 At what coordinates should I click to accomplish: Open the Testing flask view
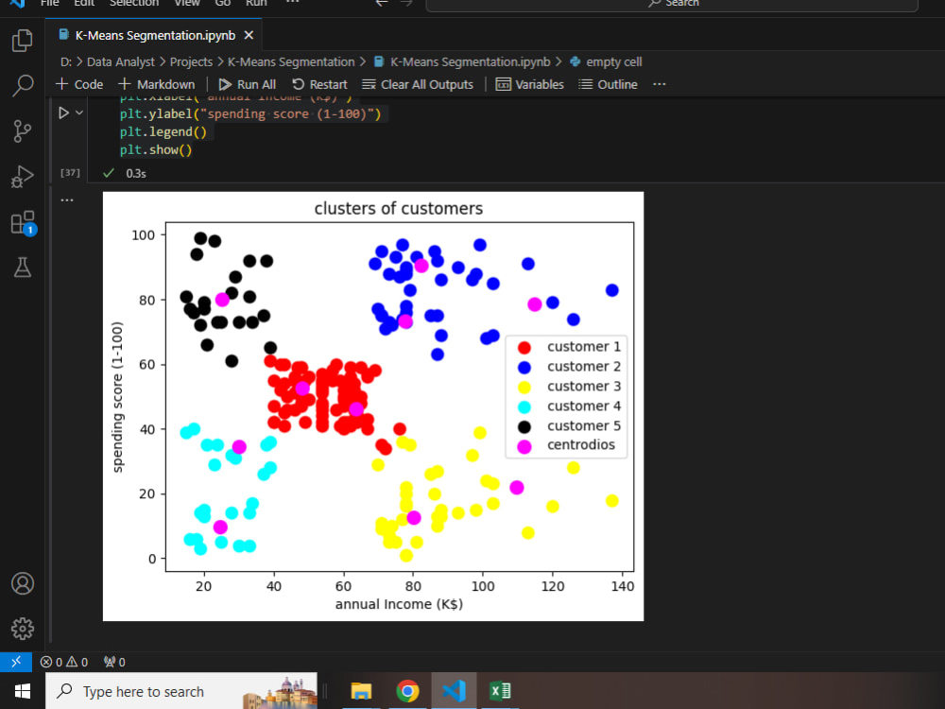tap(23, 268)
